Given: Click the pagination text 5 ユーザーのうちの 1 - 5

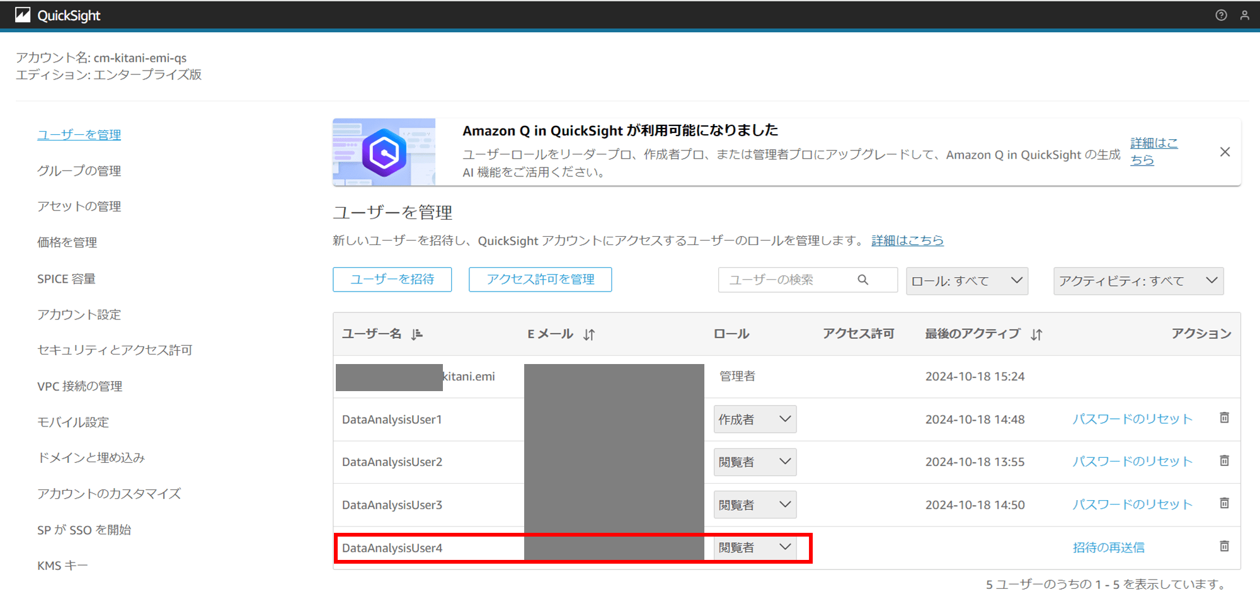Looking at the screenshot, I should (1053, 584).
